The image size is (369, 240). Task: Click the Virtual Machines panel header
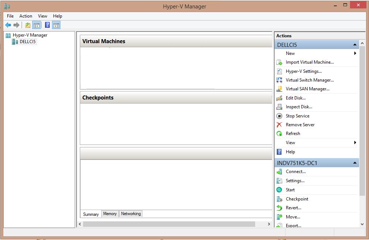(x=176, y=41)
